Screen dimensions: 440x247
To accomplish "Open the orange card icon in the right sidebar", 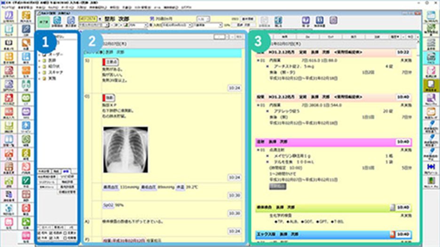I will (x=431, y=113).
